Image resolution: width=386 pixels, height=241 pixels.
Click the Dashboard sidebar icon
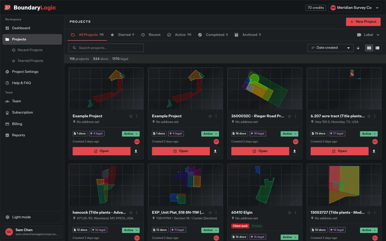[7, 28]
